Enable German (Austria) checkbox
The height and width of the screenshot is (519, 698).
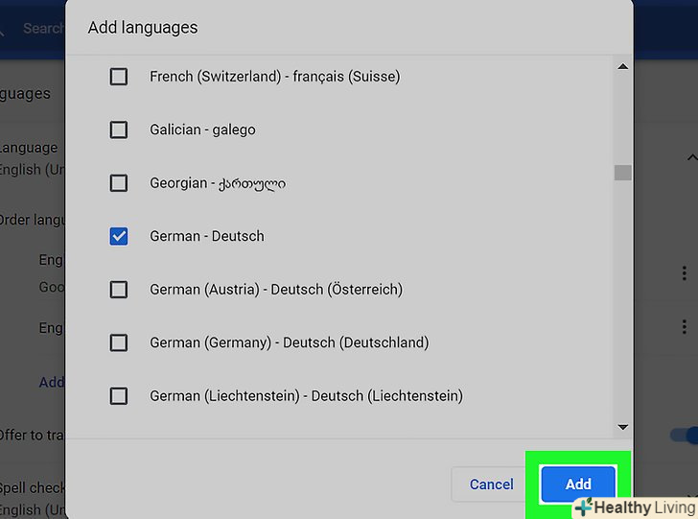coord(119,289)
